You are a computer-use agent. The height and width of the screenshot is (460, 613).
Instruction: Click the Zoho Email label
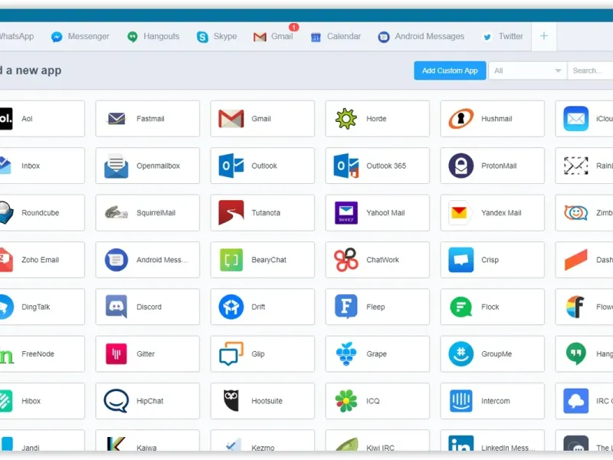tap(40, 260)
